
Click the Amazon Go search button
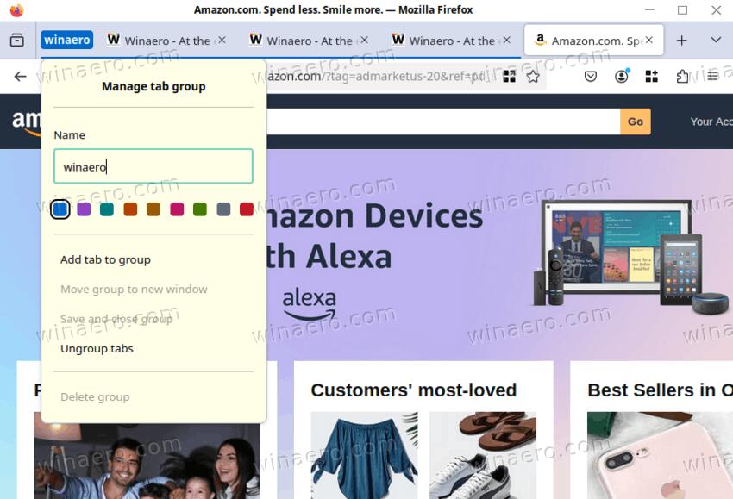coord(636,122)
